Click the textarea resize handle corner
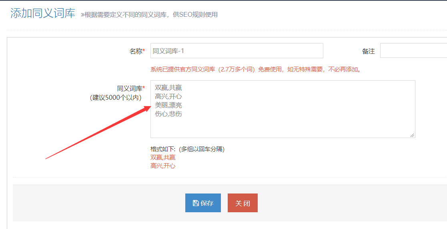This screenshot has width=447, height=229. pyautogui.click(x=412, y=135)
